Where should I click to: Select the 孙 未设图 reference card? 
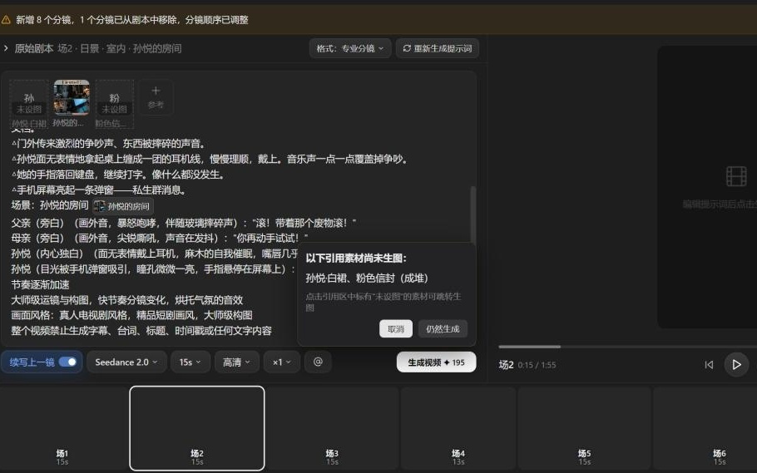pos(29,103)
